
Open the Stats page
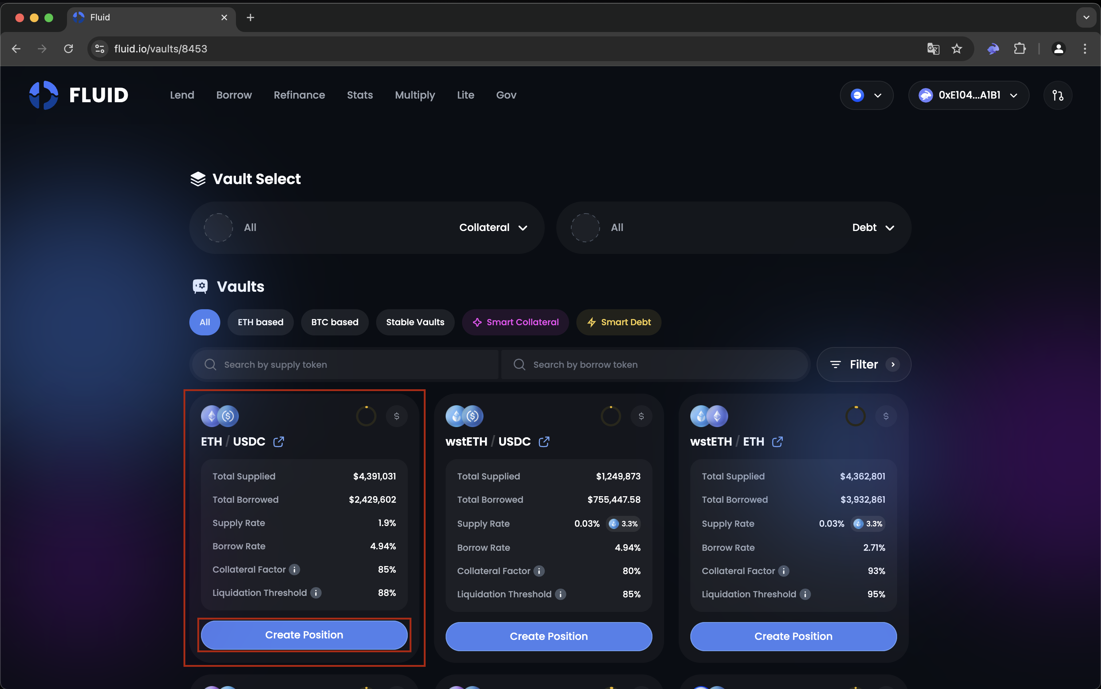360,95
